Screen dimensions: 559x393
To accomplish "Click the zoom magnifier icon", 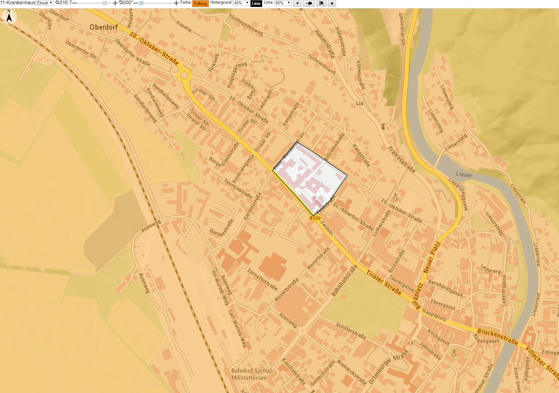I will pyautogui.click(x=57, y=3).
